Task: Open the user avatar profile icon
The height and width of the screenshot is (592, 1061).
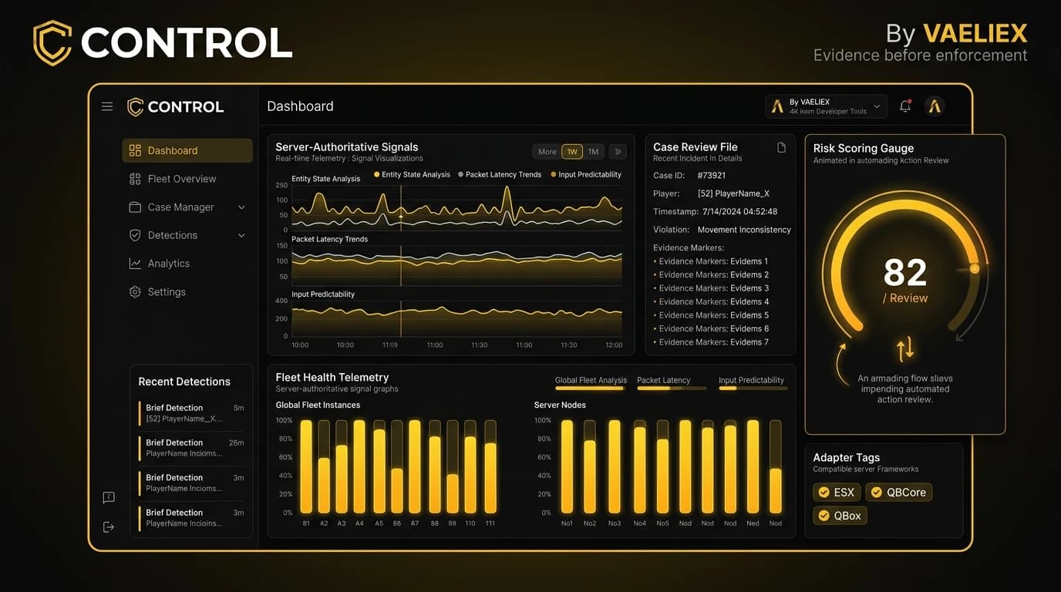Action: click(x=935, y=106)
